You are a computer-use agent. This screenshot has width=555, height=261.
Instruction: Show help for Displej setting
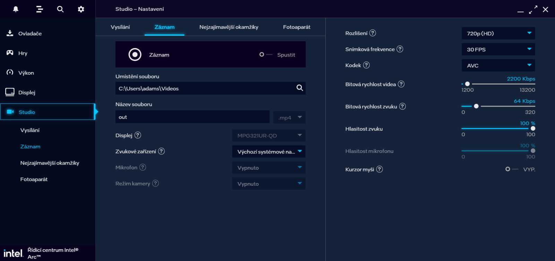(x=138, y=135)
